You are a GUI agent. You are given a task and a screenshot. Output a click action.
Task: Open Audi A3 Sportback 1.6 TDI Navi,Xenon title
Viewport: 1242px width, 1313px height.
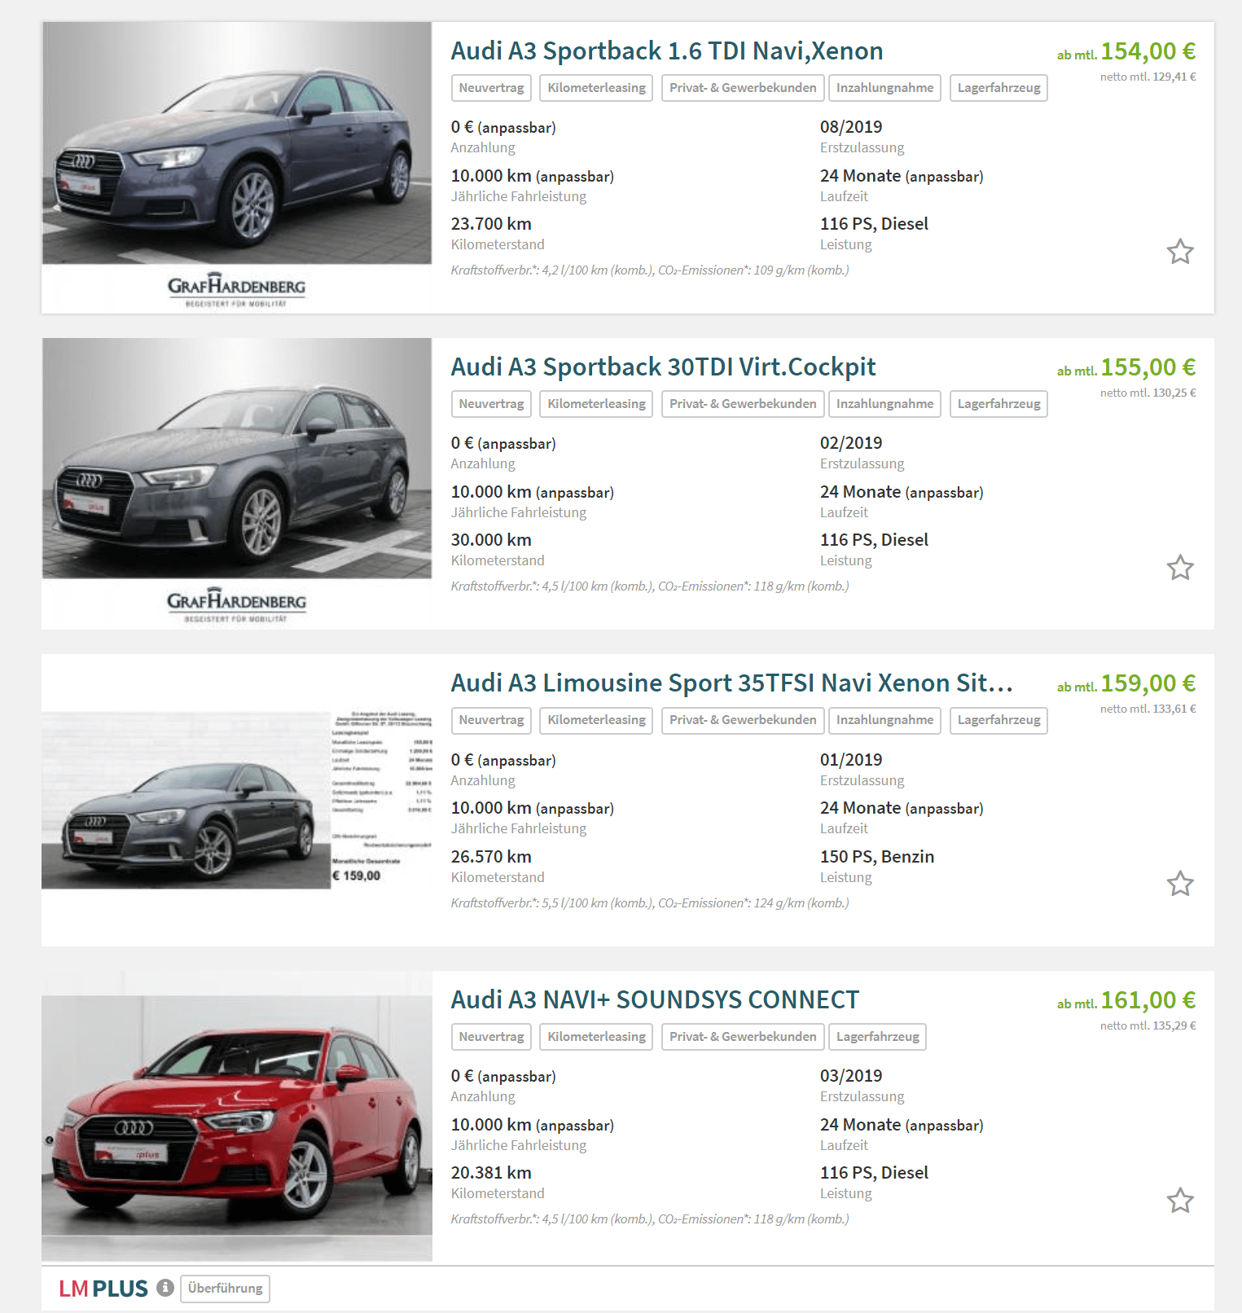(x=667, y=50)
